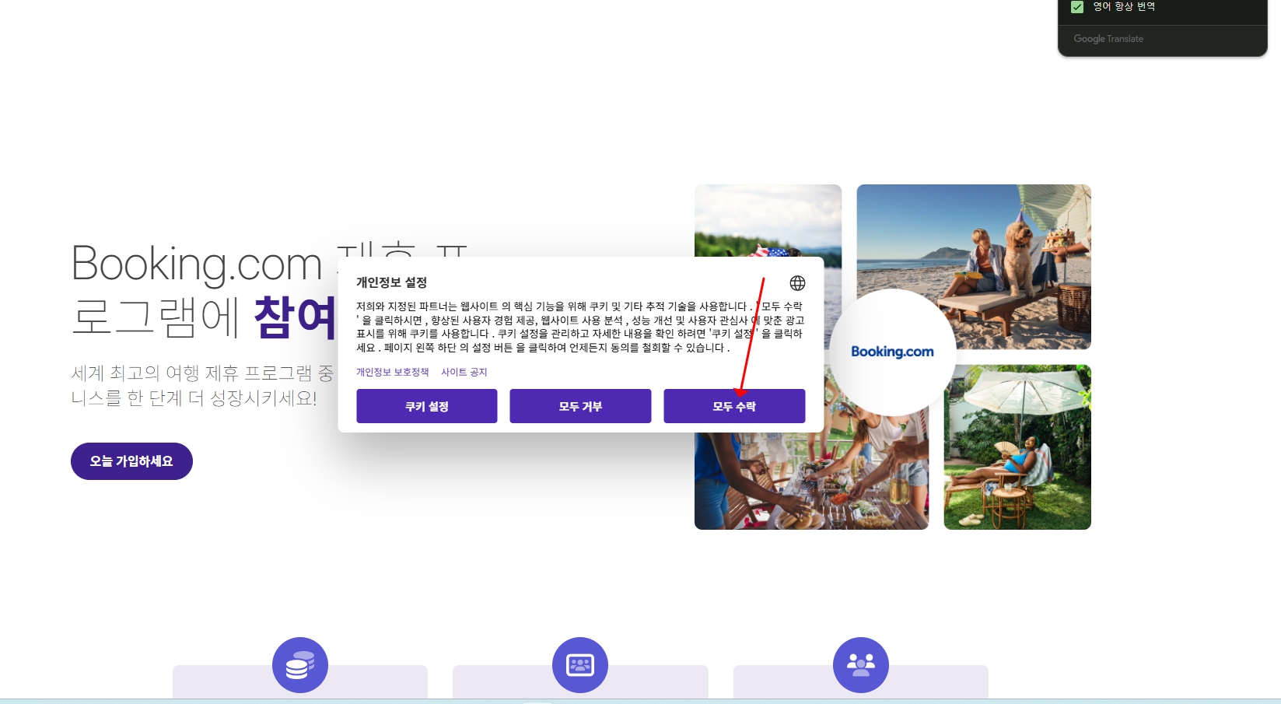Toggle the 영어 항상 번역 checkbox
Viewport: 1281px width, 704px height.
coord(1077,7)
